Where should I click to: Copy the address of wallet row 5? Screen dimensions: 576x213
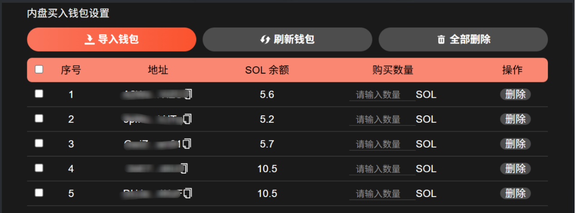coord(189,193)
